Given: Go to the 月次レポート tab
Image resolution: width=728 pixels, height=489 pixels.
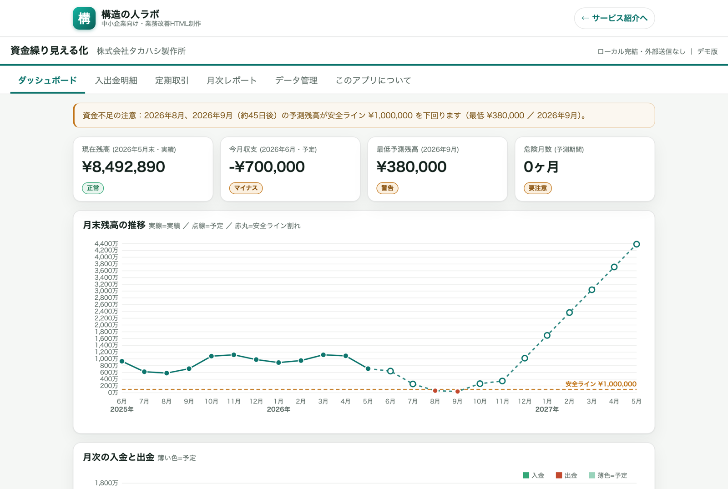Looking at the screenshot, I should coord(232,81).
